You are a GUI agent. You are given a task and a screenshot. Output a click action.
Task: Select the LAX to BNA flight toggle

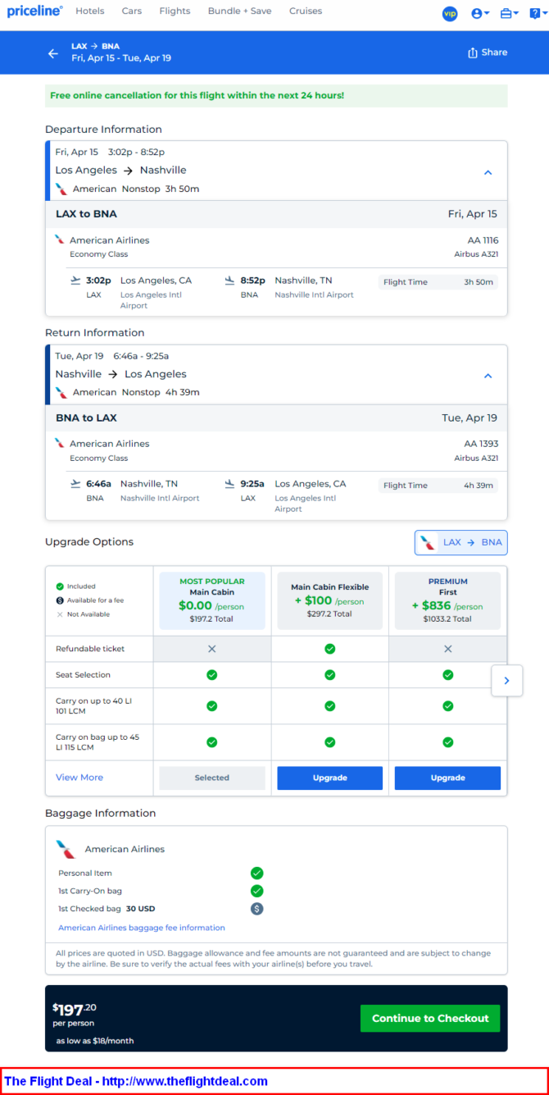tap(461, 543)
